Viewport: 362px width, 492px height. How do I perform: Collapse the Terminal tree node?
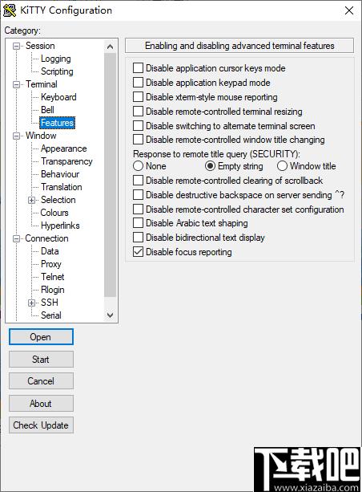16,85
